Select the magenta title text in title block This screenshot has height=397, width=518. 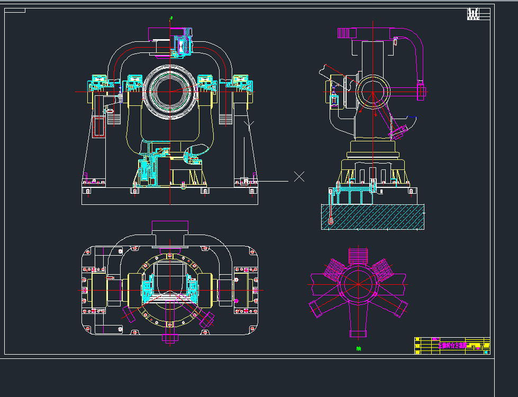[x=453, y=346]
